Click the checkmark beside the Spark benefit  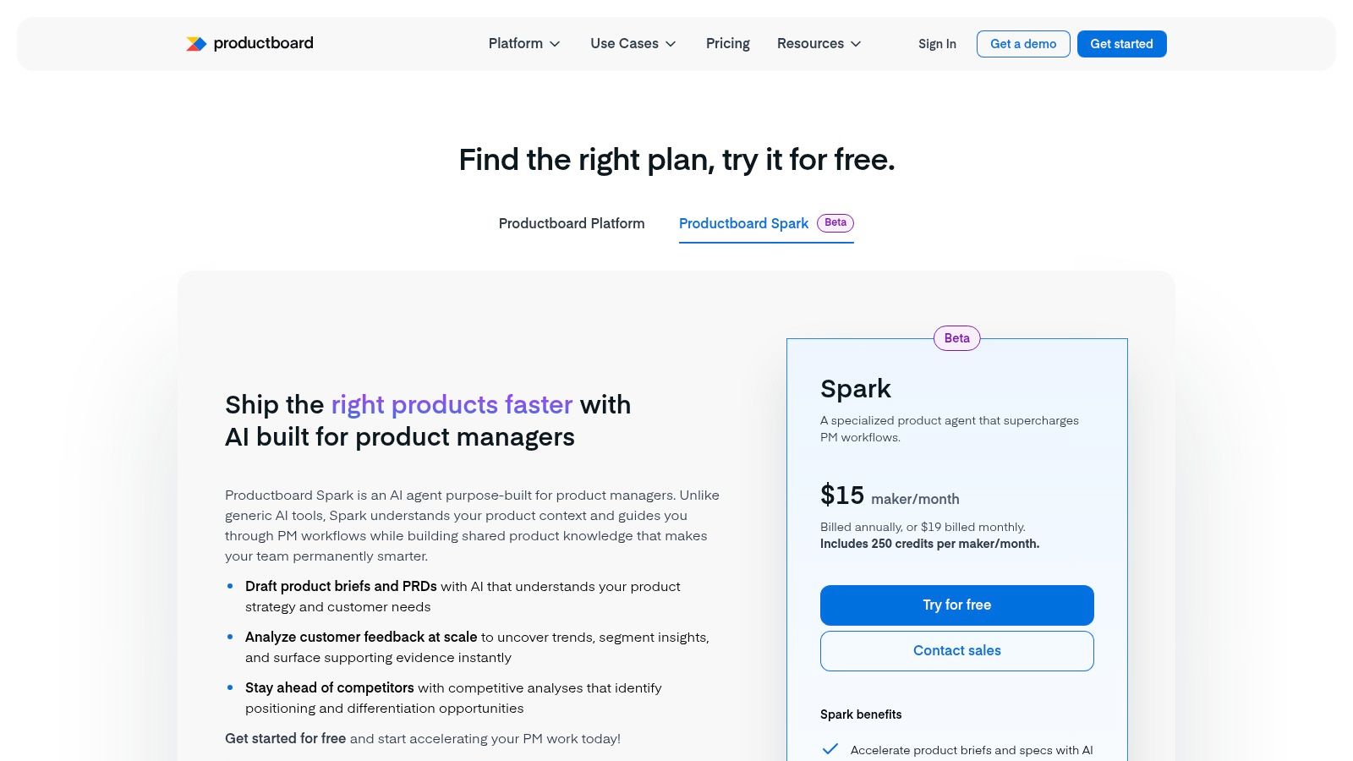[830, 748]
